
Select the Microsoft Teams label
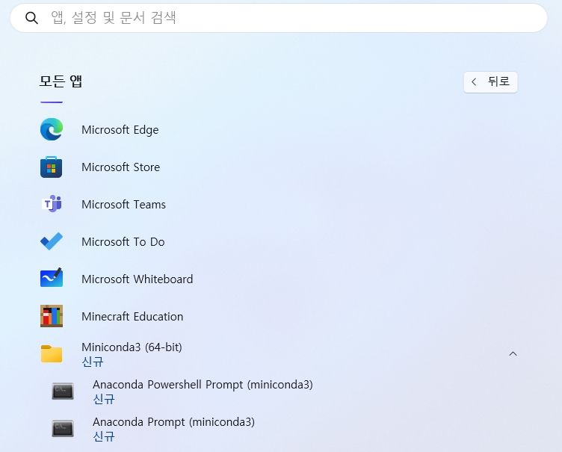coord(123,204)
